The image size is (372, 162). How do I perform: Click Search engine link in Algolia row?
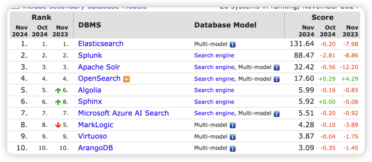[x=214, y=90]
